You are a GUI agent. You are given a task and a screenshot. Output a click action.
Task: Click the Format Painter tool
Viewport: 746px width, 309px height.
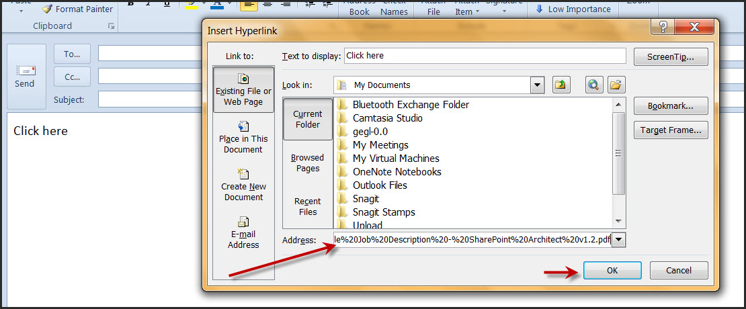[x=77, y=9]
